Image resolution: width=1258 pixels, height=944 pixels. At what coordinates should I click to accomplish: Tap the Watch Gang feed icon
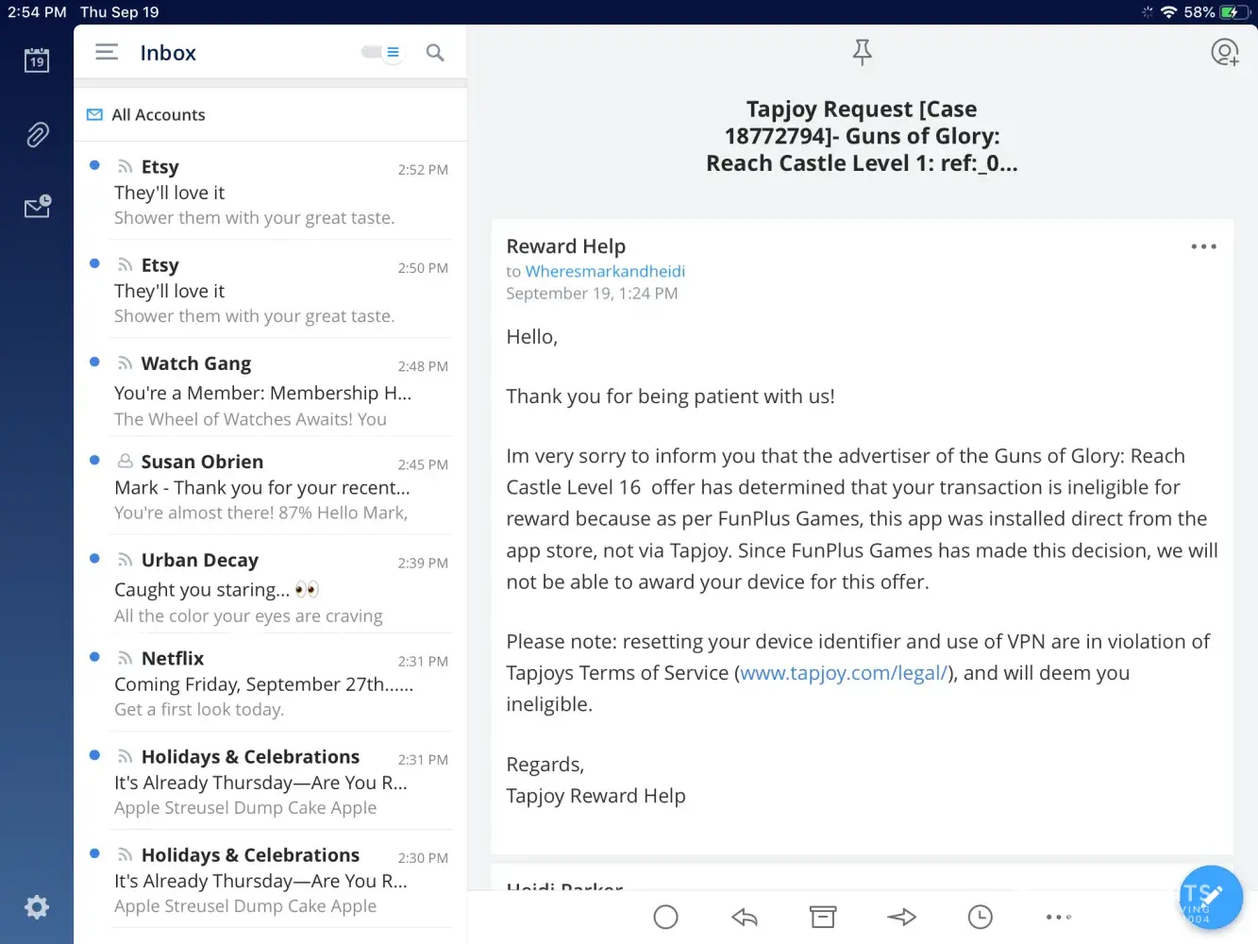(x=125, y=363)
